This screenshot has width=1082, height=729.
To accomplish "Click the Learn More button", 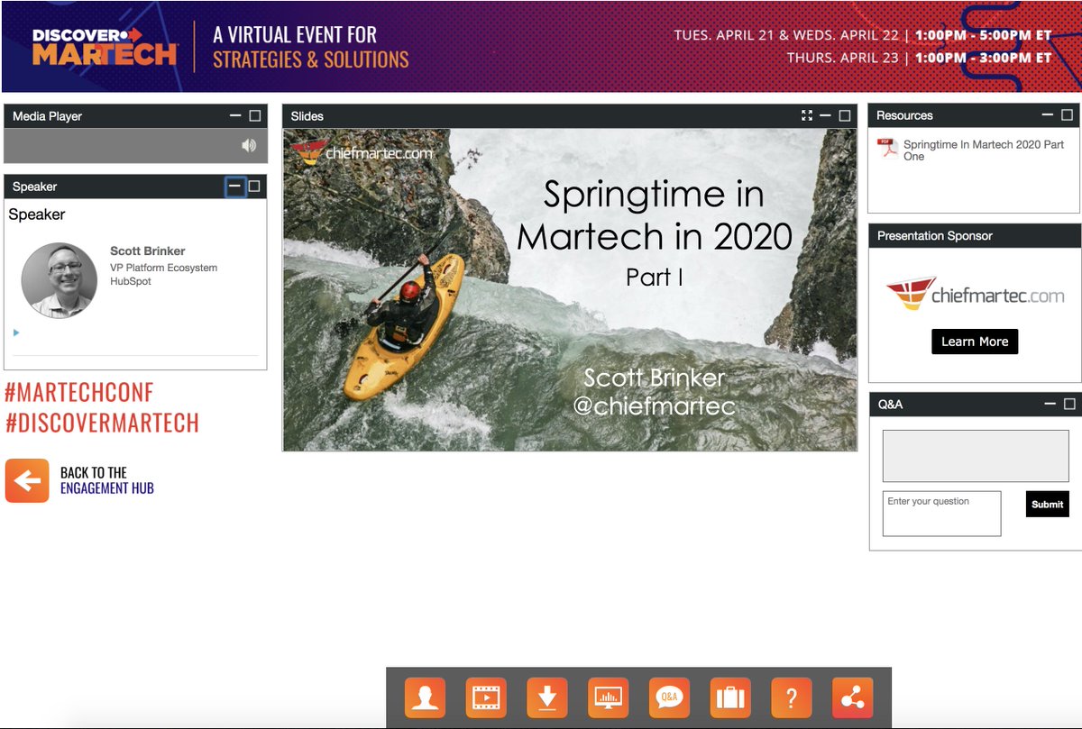I will click(x=975, y=342).
